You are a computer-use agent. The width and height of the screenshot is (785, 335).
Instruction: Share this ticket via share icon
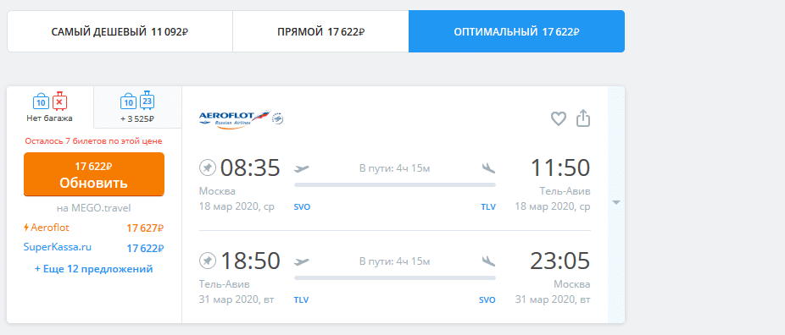click(x=583, y=118)
